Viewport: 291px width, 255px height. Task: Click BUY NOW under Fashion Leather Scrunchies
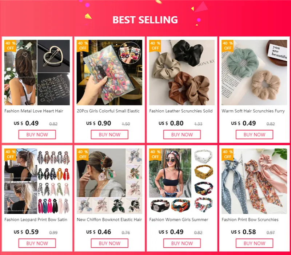coord(182,135)
